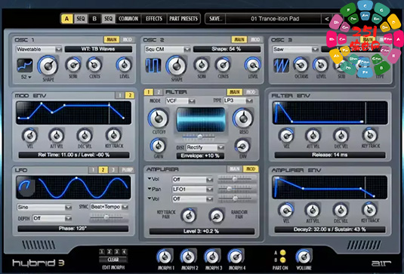Open LFO Sync Beat+Tempo dropdown
The height and width of the screenshot is (274, 404).
(109, 207)
